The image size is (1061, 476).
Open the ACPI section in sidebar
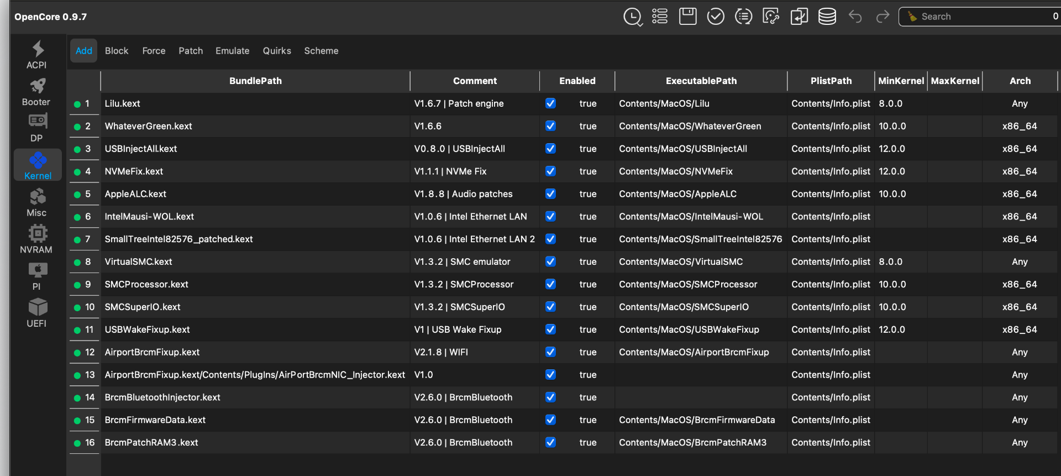37,55
